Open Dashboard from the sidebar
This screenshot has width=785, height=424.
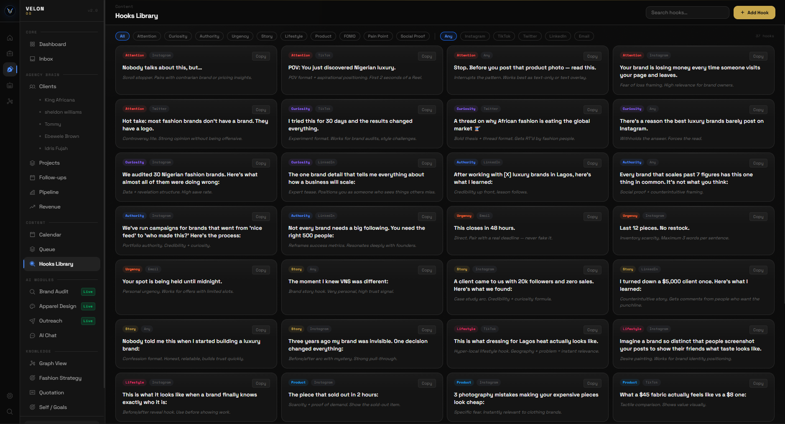tap(62, 44)
